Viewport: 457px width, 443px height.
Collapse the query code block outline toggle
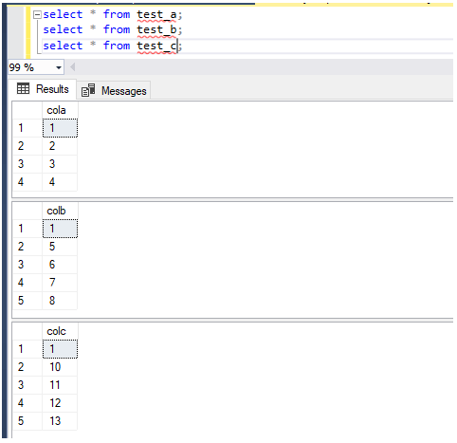37,15
